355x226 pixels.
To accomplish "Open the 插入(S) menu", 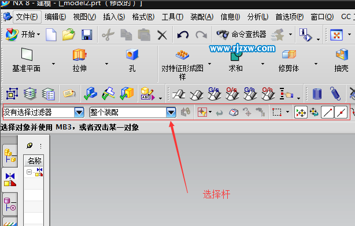I will [114, 17].
